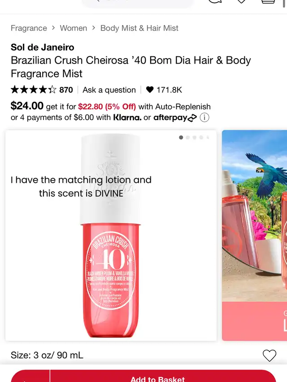Open Sol de Janeiro brand page
Image resolution: width=287 pixels, height=382 pixels.
point(43,47)
